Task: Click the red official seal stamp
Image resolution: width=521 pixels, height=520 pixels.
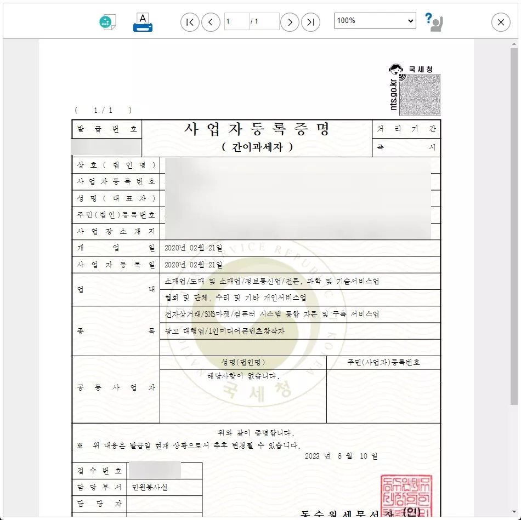Action: [406, 495]
